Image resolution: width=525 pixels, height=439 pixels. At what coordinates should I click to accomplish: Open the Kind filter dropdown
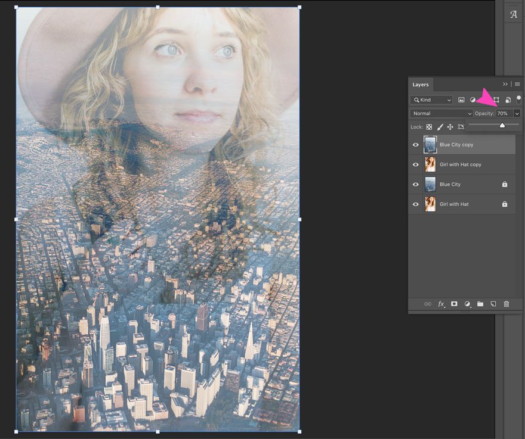[431, 99]
